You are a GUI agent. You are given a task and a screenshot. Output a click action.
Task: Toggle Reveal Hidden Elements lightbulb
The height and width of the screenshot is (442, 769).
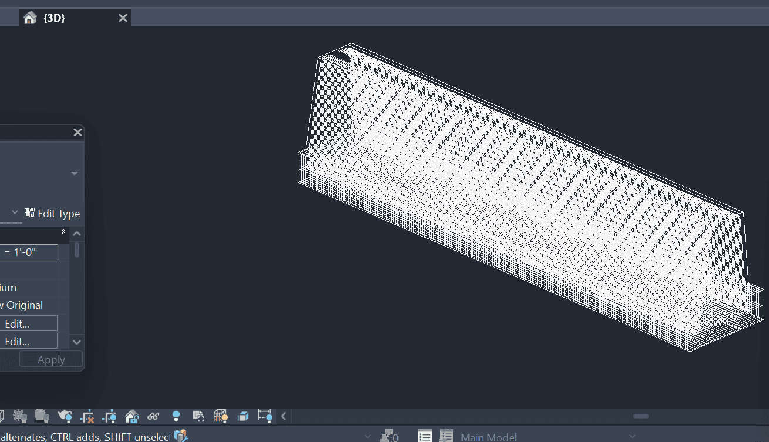coord(176,416)
